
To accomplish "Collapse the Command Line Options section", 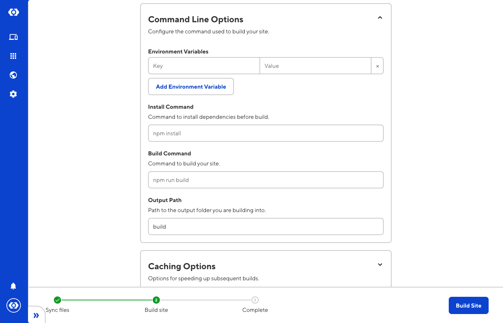I will [380, 18].
